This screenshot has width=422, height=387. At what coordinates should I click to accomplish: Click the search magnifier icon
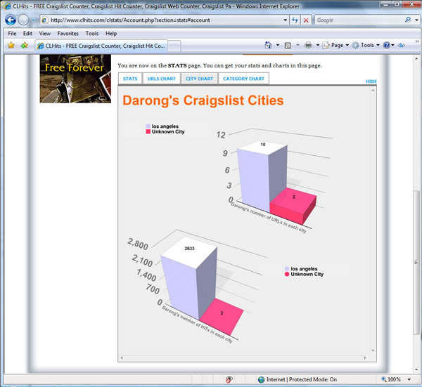click(408, 20)
